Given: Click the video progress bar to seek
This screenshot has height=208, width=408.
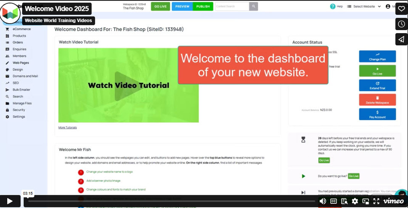Looking at the screenshot, I should tap(170, 201).
